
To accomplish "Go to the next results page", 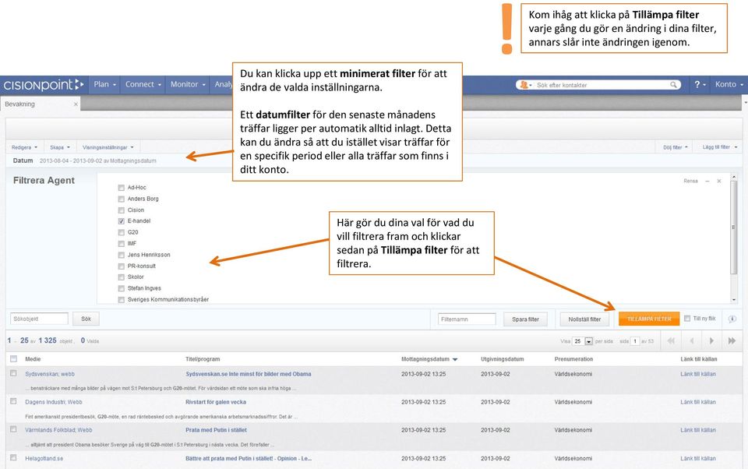I will [711, 340].
